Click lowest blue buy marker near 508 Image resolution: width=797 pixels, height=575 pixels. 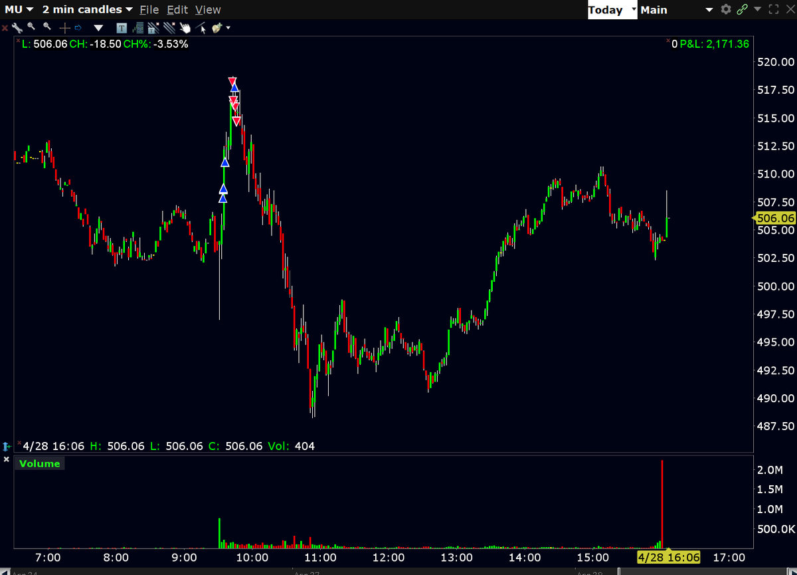click(x=223, y=197)
